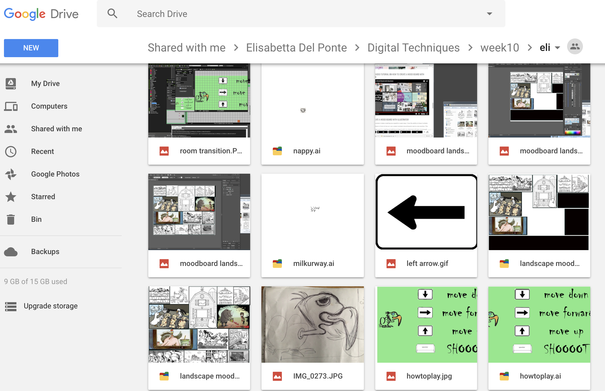Open the Bin trash icon
The width and height of the screenshot is (605, 391).
coord(11,219)
